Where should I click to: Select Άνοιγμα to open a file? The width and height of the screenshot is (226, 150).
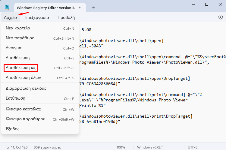coord(40,48)
